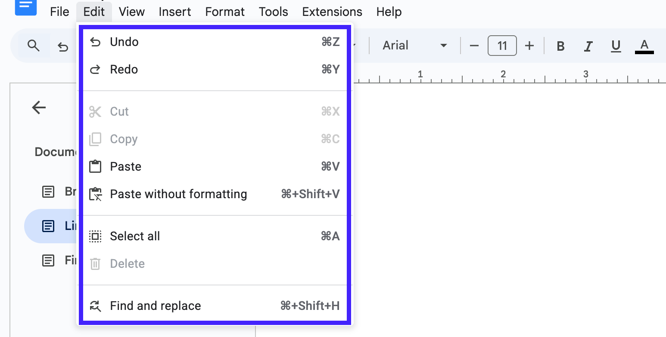
Task: Toggle italic formatting
Action: [588, 46]
